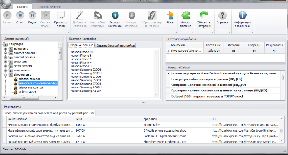Click Память: 26666Kb in status bar
Image resolution: width=288 pixels, height=155 pixels.
14,150
